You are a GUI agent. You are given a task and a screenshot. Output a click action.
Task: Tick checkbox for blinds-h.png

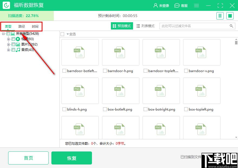click(x=64, y=109)
